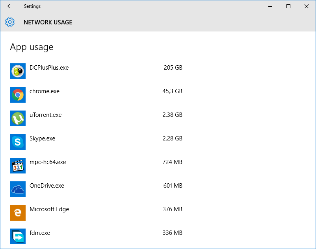The width and height of the screenshot is (316, 249).
Task: Click the uTorrent app icon
Action: [x=18, y=118]
